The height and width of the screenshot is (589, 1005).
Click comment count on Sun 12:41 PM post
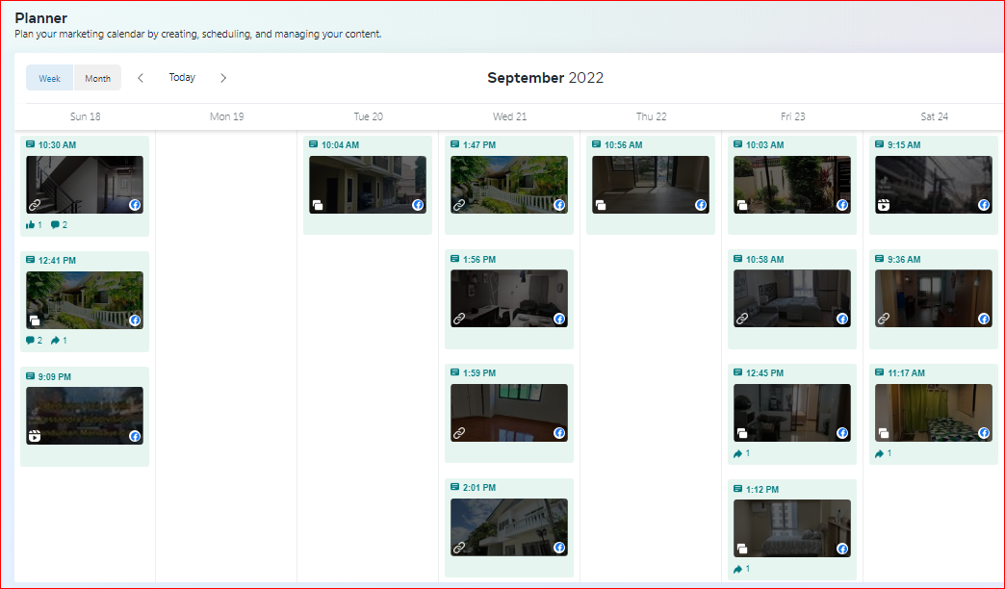(x=34, y=341)
